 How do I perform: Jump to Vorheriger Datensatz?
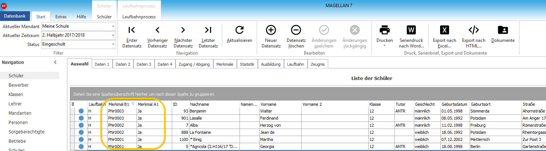pyautogui.click(x=157, y=36)
